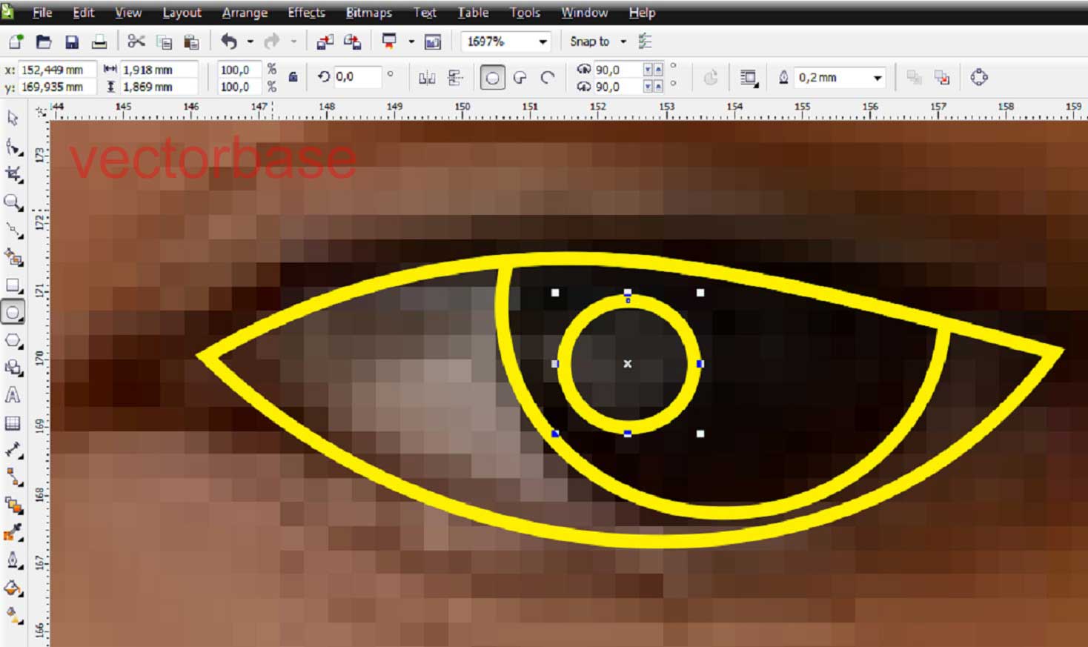
Task: Select the Rectangle tool
Action: pos(12,284)
